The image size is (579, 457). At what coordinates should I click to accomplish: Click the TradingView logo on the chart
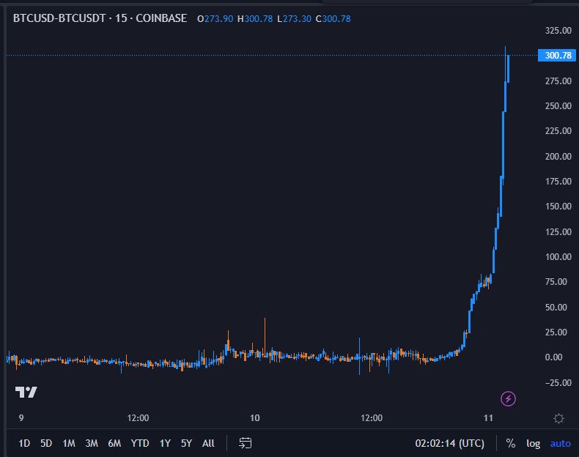(26, 392)
